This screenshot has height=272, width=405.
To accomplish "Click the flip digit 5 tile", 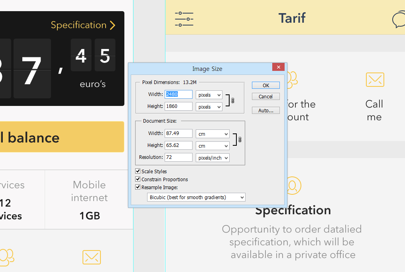I will [105, 55].
